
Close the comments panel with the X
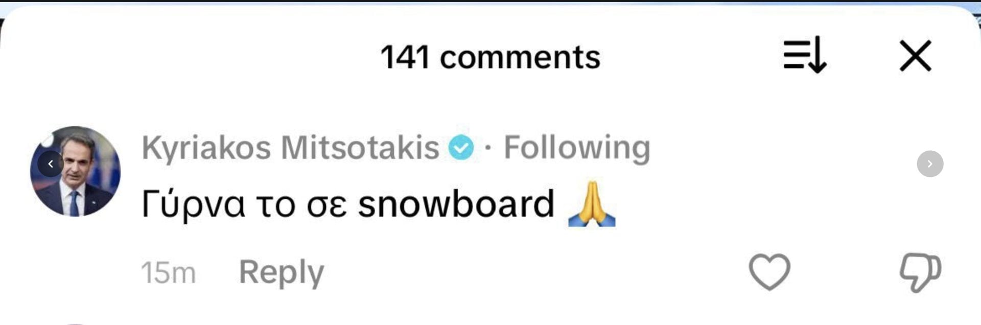[x=915, y=56]
